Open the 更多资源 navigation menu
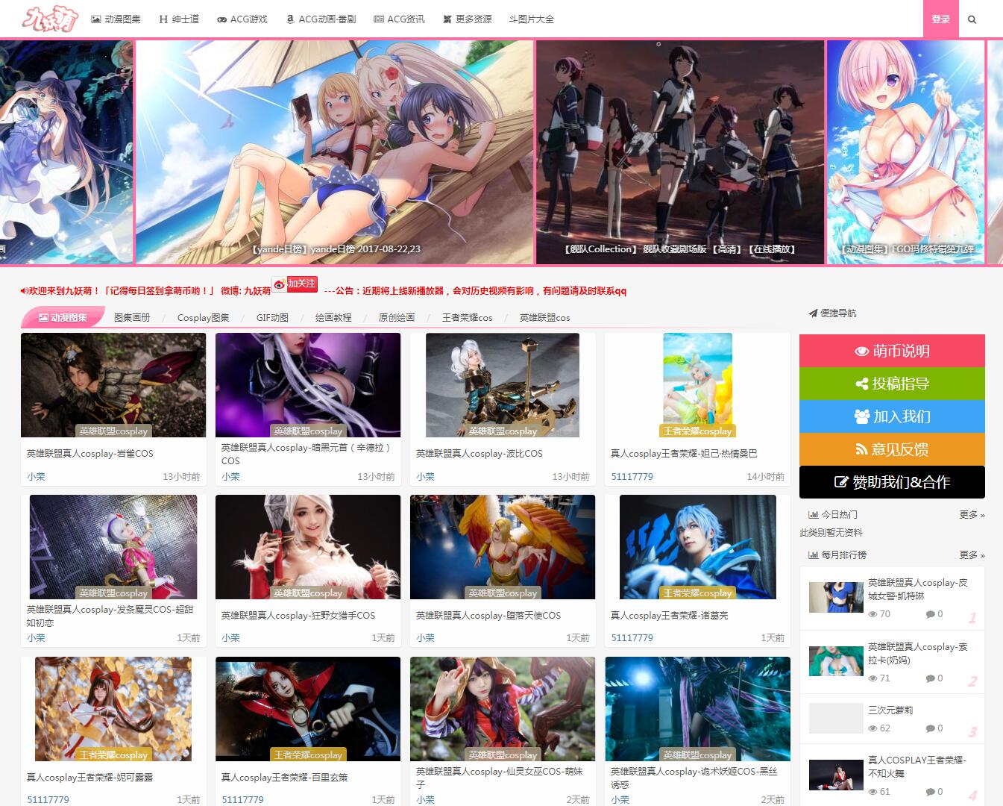 (x=468, y=19)
